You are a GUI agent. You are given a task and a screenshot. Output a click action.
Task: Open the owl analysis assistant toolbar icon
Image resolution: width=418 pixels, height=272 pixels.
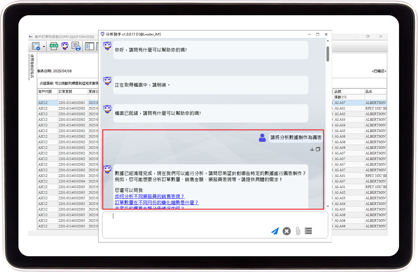[x=65, y=46]
